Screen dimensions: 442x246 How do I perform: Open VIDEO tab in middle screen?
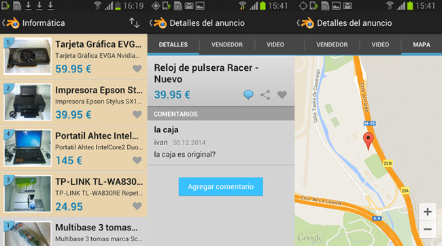275,44
